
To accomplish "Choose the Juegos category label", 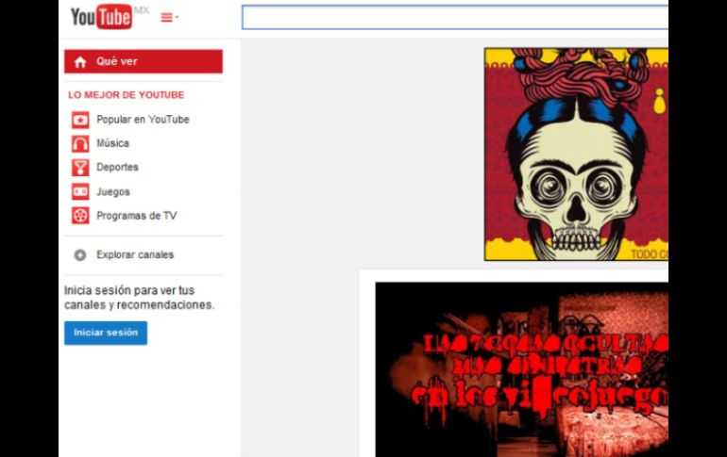I will click(113, 192).
